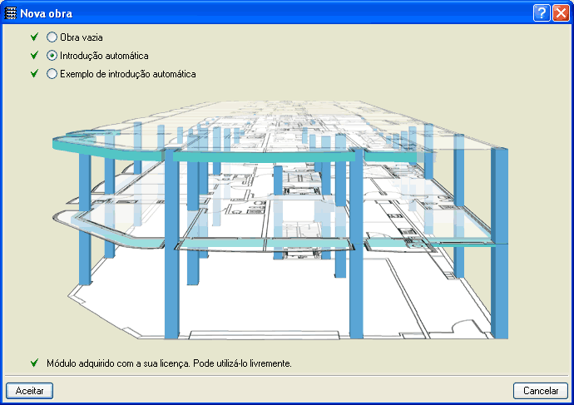Click the Nova obra title bar icon
Image resolution: width=574 pixels, height=405 pixels.
tap(10, 13)
